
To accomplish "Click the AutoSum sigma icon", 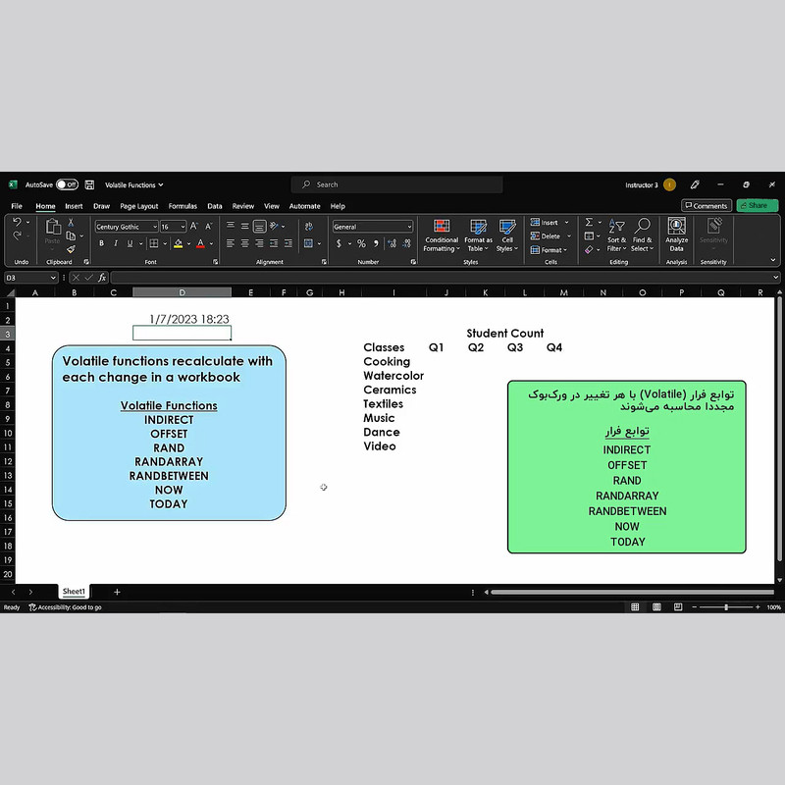I will pyautogui.click(x=589, y=223).
